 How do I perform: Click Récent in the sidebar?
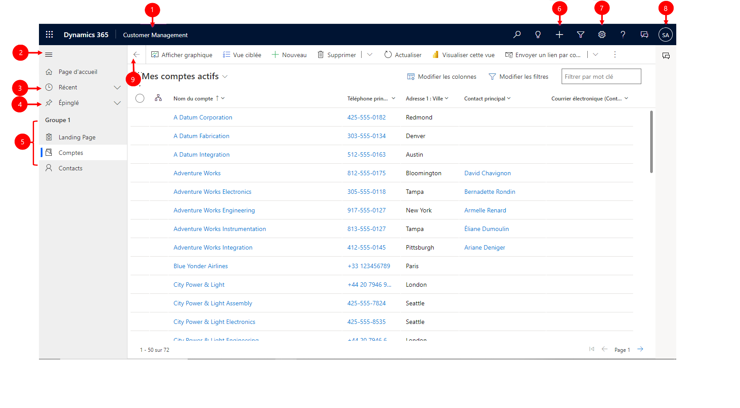point(68,87)
